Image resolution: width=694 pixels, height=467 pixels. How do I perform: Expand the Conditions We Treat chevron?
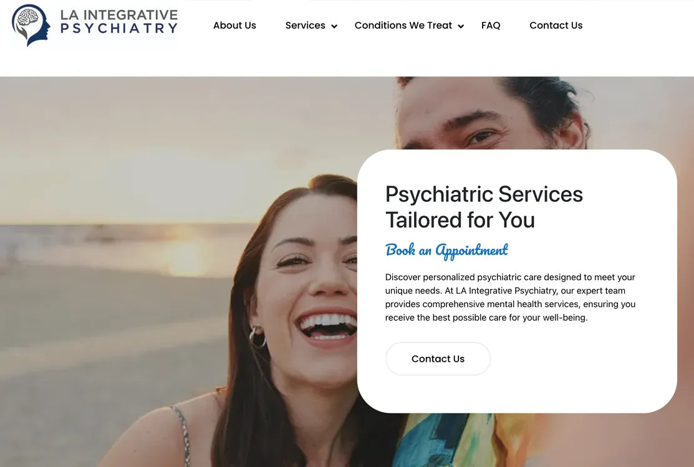click(x=461, y=27)
